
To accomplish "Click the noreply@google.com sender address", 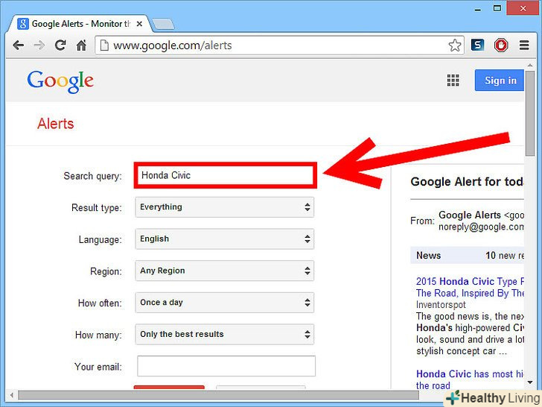I will tap(481, 227).
